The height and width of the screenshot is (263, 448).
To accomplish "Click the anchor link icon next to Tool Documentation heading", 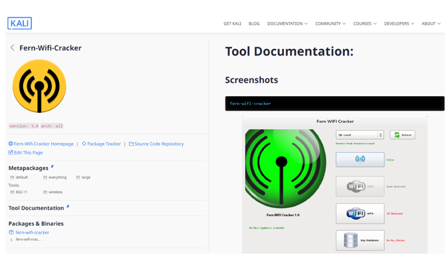I will tap(68, 206).
